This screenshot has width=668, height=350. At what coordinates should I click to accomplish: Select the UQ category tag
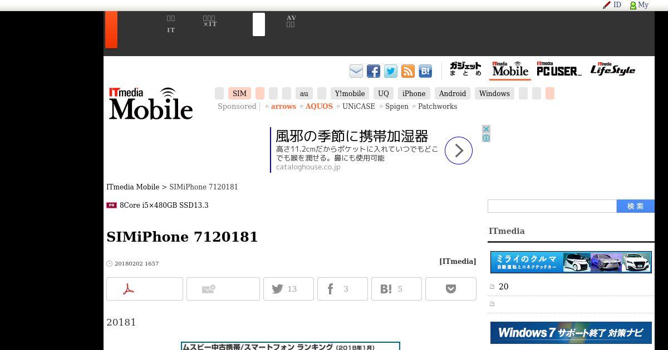click(384, 93)
